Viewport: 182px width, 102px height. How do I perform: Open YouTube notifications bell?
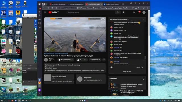139,12
